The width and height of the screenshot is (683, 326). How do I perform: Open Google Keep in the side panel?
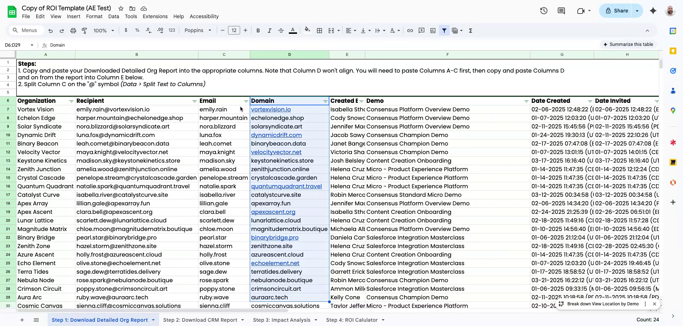tap(673, 51)
